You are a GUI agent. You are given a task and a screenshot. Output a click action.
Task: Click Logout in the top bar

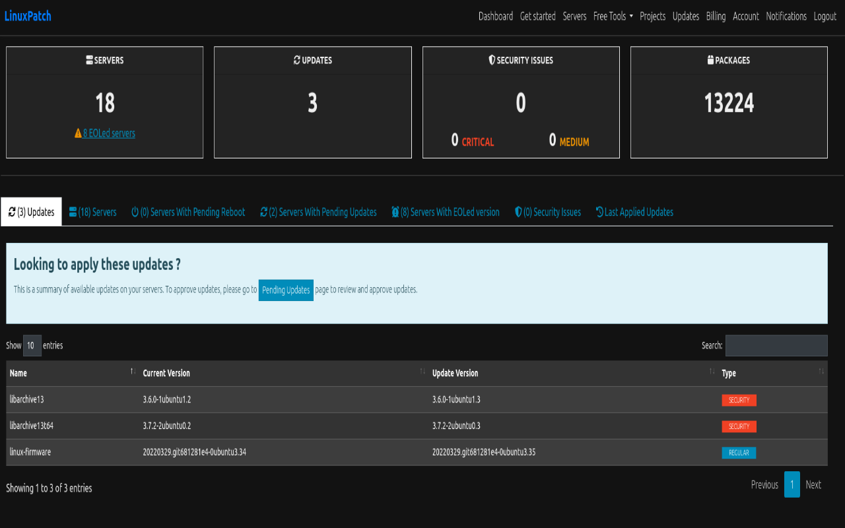click(x=825, y=16)
